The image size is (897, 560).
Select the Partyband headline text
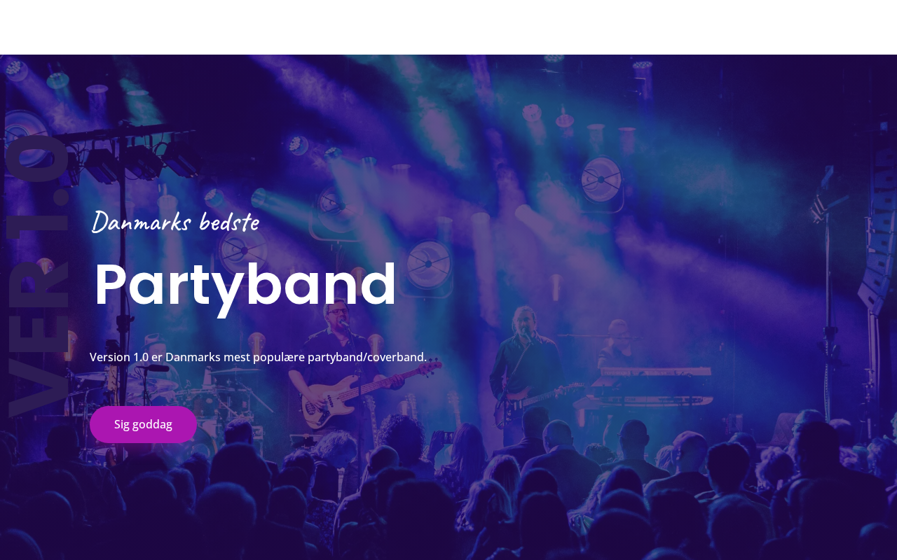click(245, 284)
